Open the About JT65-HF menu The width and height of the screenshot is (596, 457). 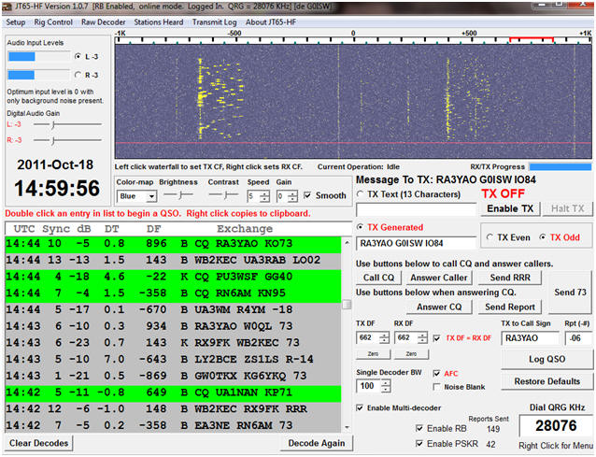[271, 22]
